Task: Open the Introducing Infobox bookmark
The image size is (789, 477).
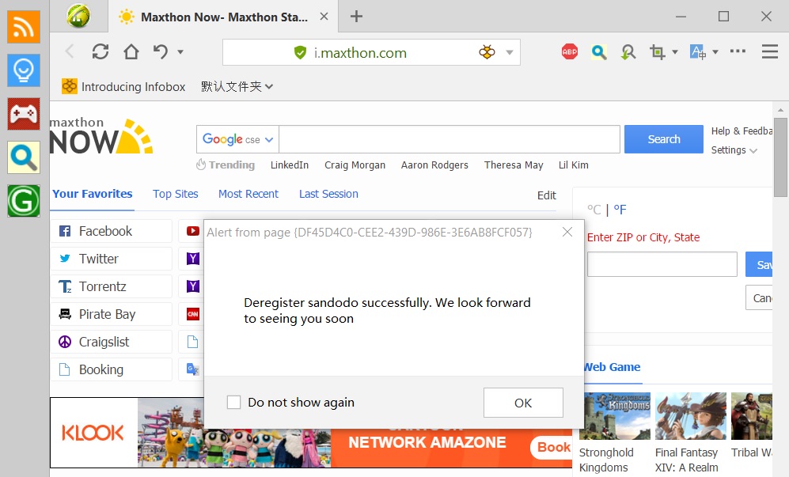Action: tap(123, 86)
